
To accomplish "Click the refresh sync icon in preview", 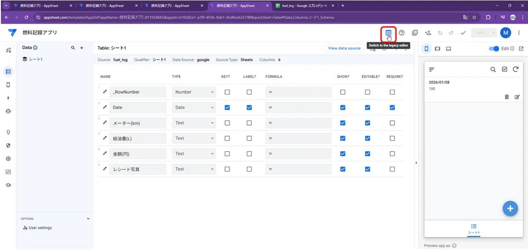I will 515,69.
